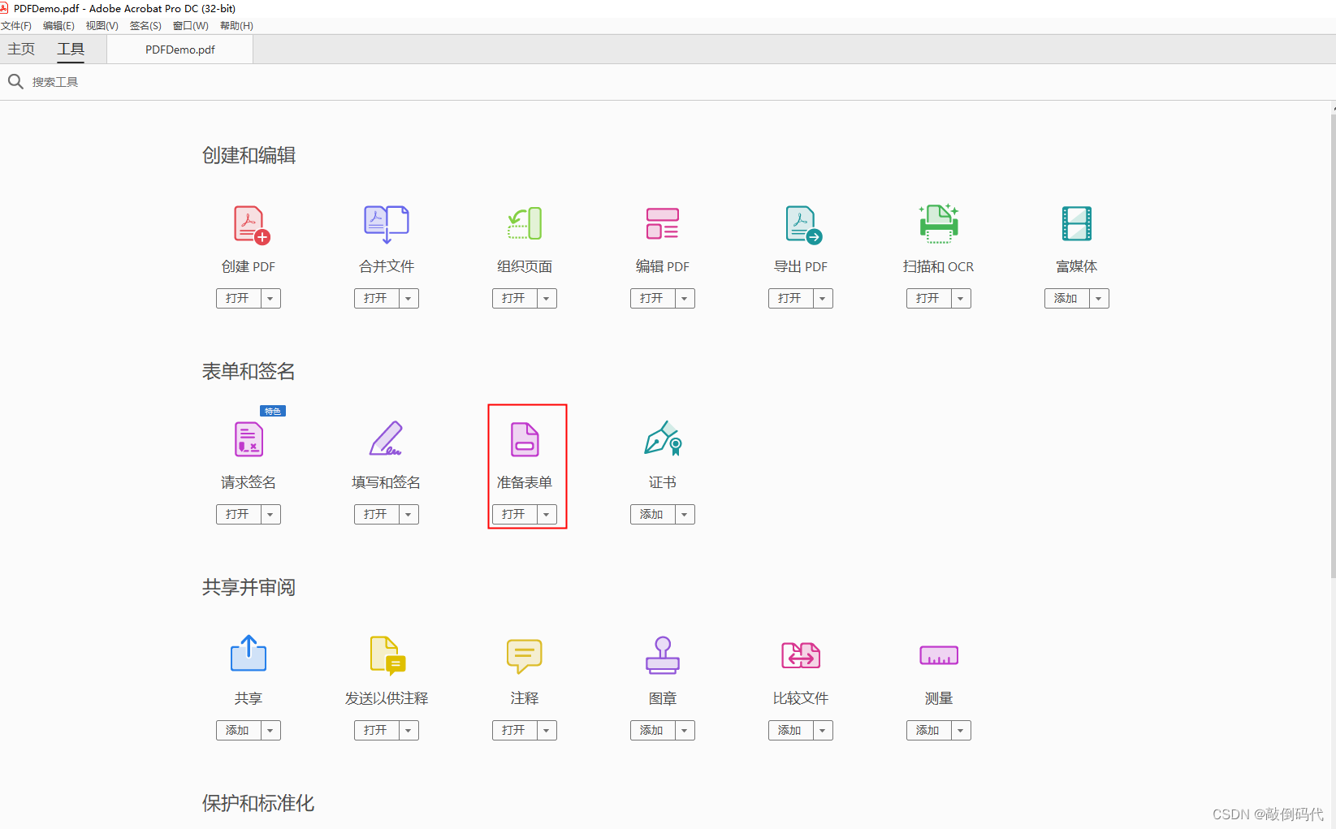Click 打开 button under 发送以供注释
This screenshot has height=829, width=1336.
(x=377, y=731)
